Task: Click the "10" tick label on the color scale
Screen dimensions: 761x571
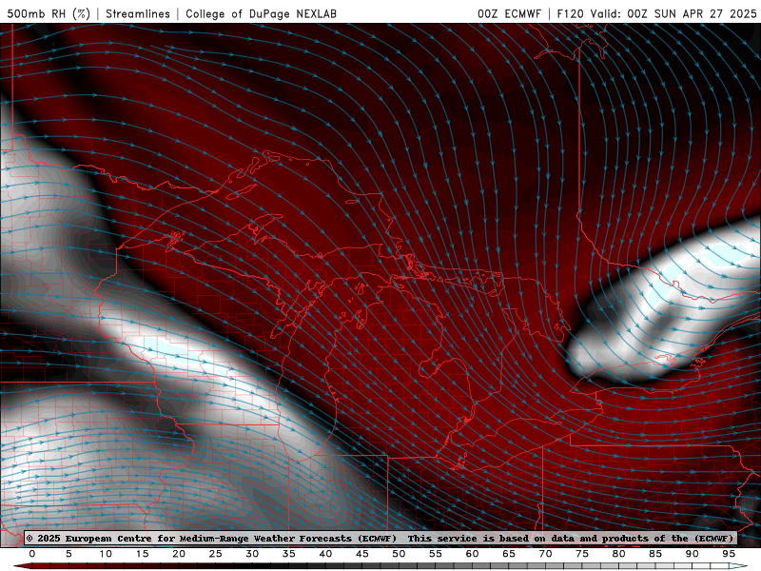Action: [106, 554]
